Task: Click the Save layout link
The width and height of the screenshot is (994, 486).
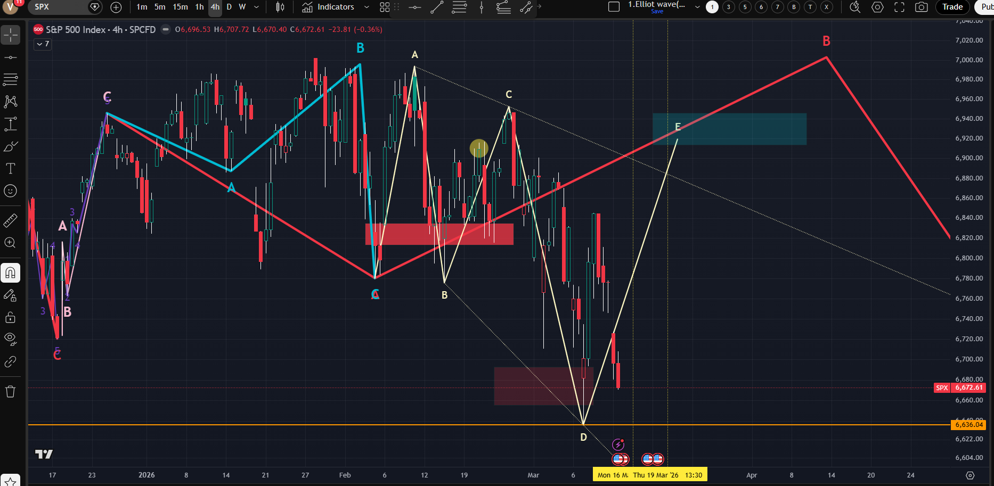Action: pyautogui.click(x=657, y=12)
